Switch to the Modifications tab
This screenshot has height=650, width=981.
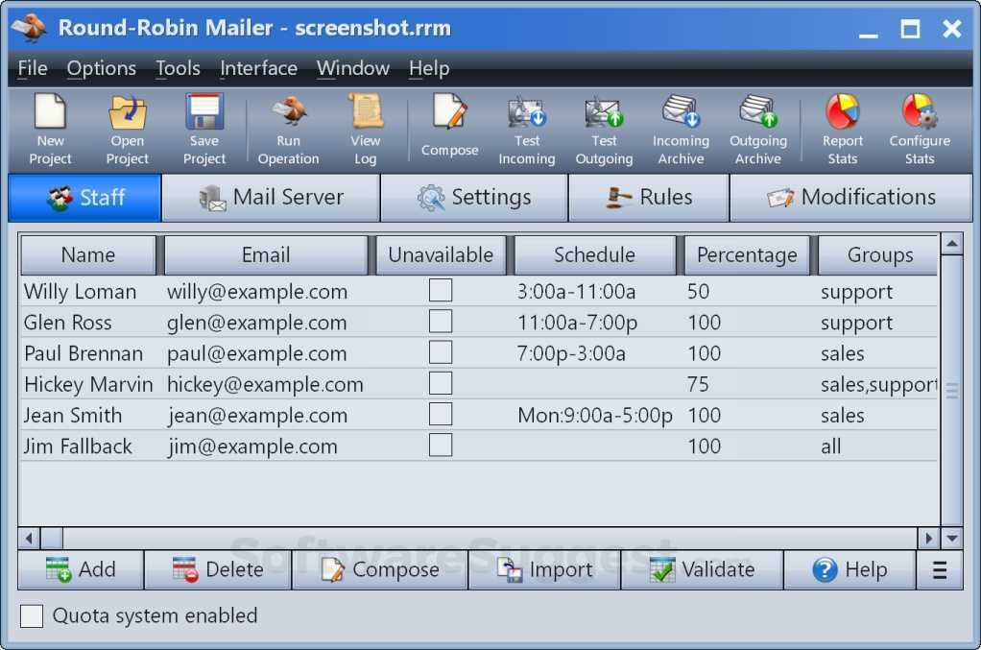[850, 198]
